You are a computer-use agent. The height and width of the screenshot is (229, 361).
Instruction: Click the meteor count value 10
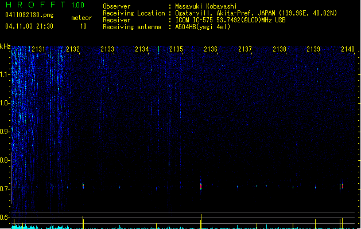(83, 26)
